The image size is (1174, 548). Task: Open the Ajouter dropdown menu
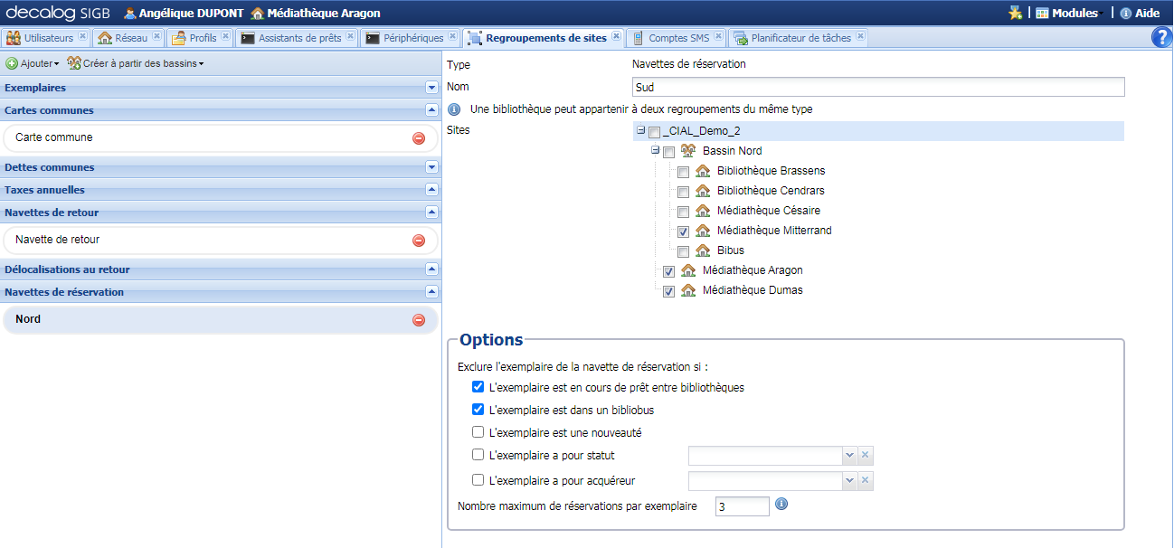pos(33,62)
